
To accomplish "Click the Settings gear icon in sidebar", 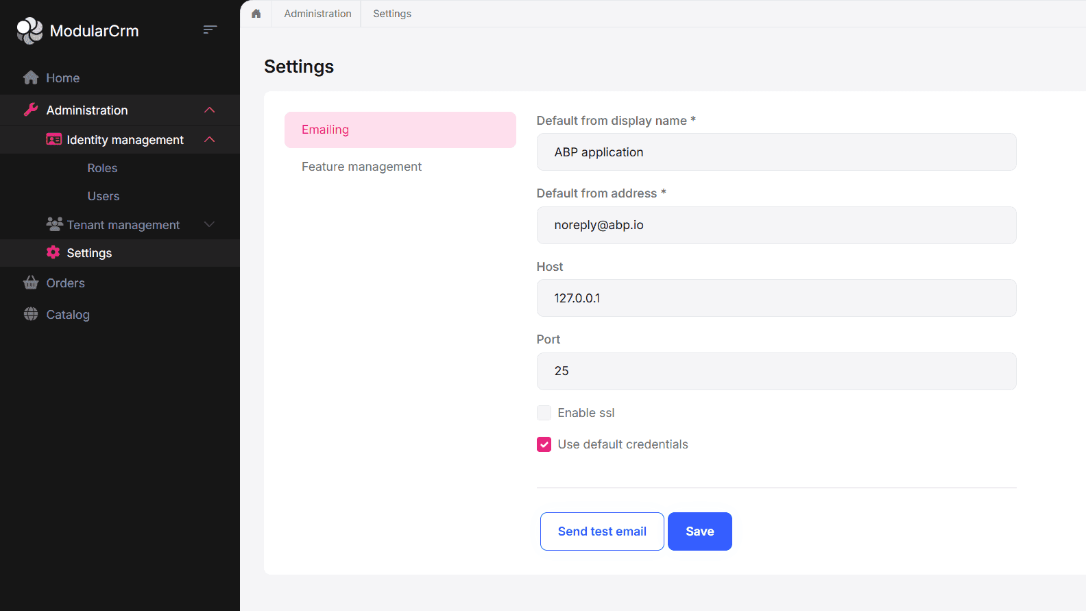I will tap(53, 252).
